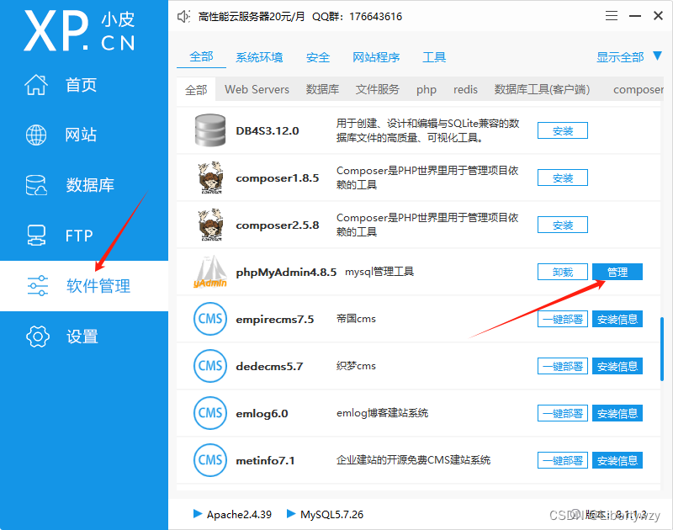Click the Apache2.4.39 running arrow
This screenshot has height=530, width=673.
(x=198, y=514)
